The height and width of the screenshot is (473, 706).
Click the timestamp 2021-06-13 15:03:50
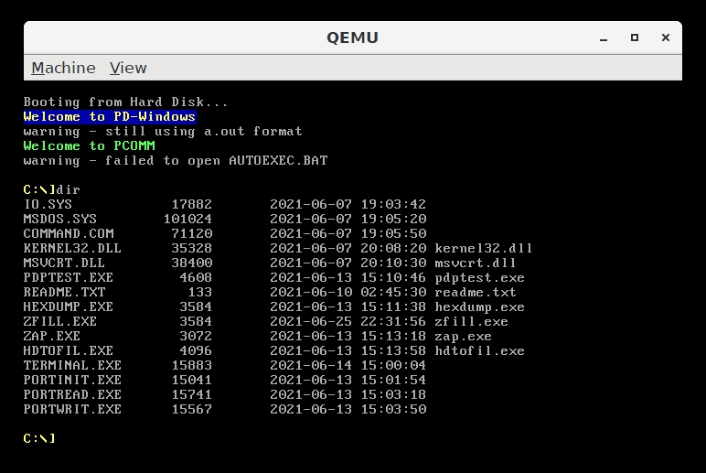348,410
